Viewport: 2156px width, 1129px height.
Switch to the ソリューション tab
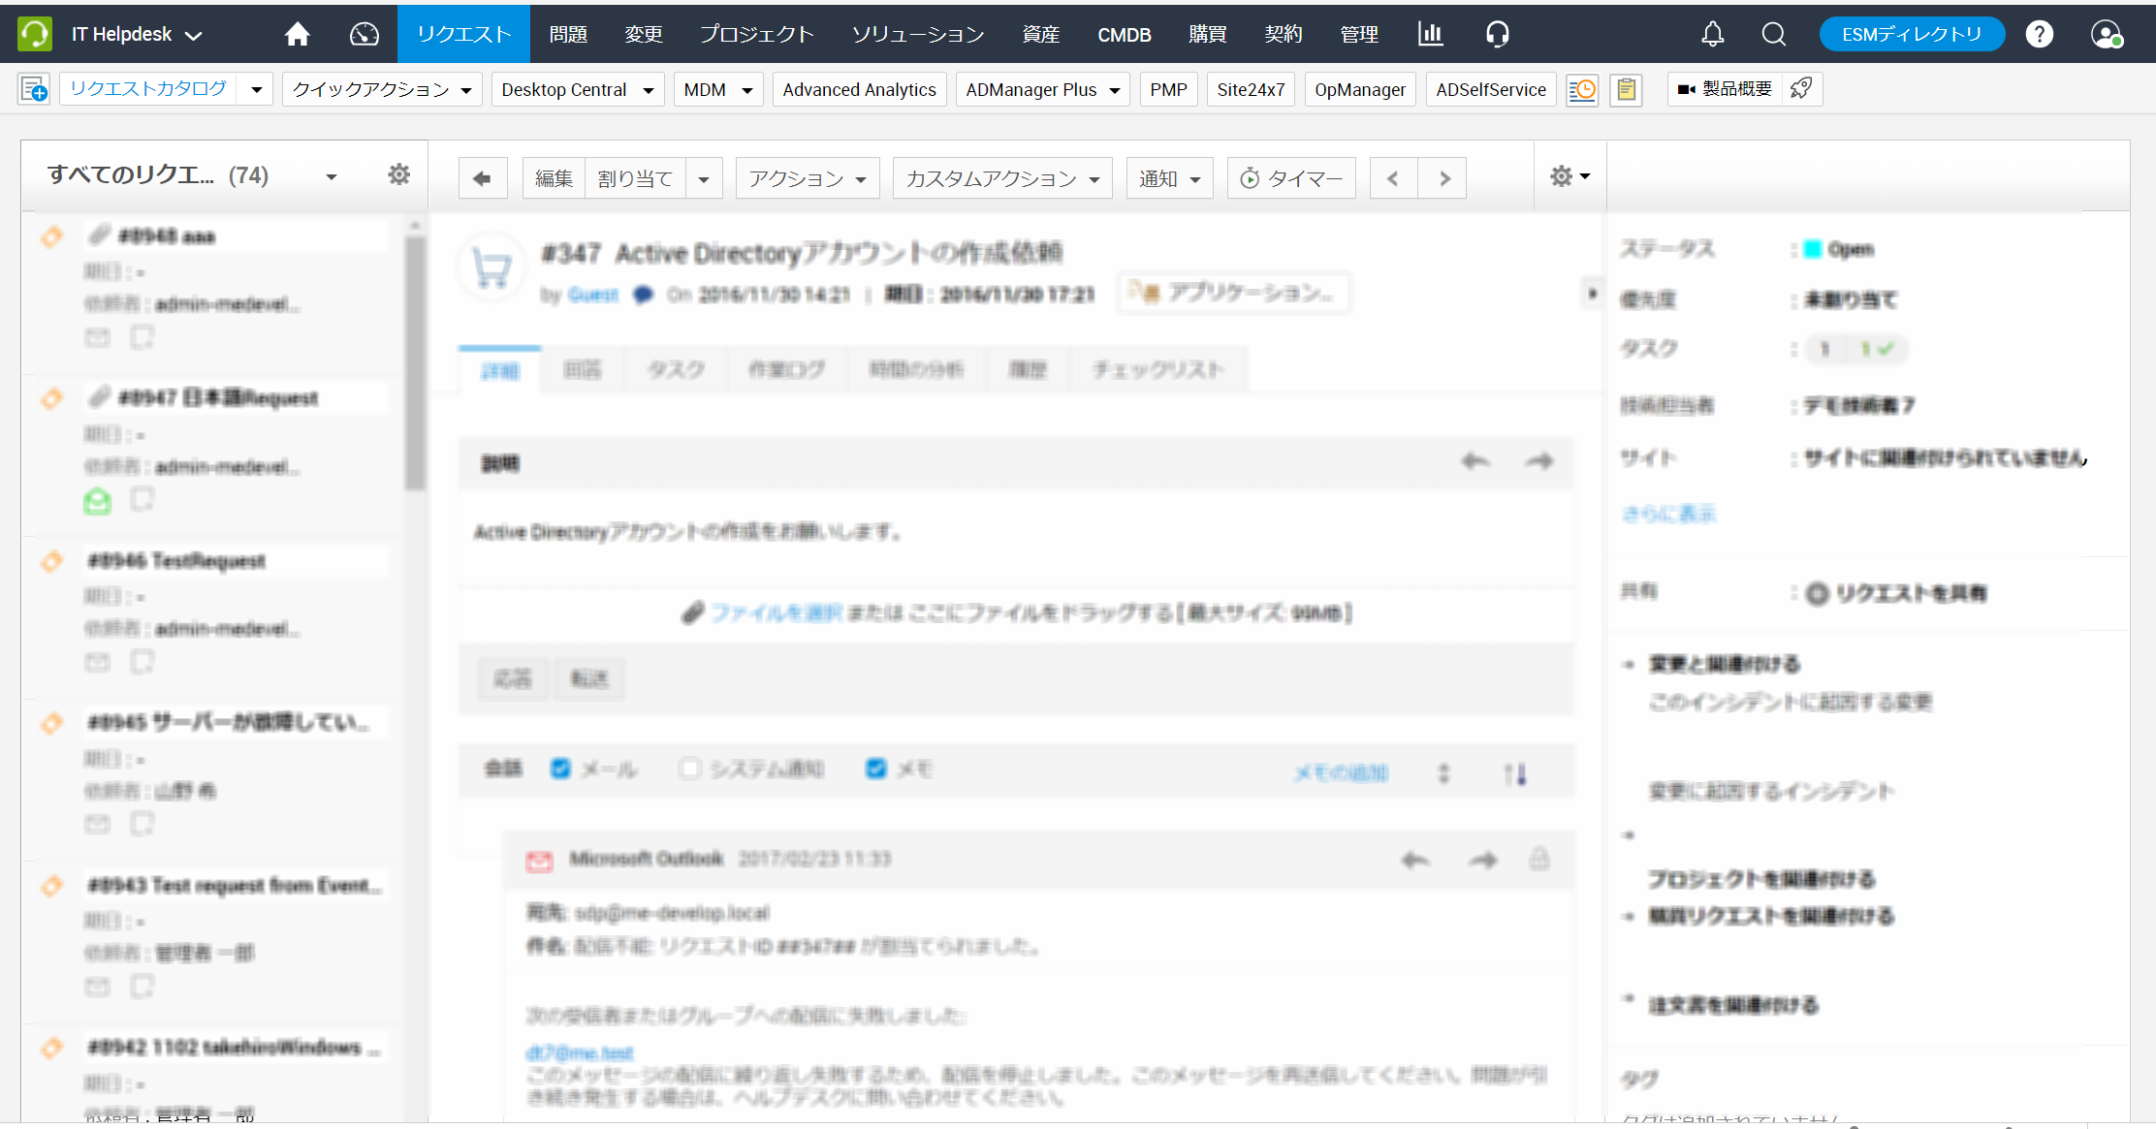pyautogui.click(x=917, y=35)
